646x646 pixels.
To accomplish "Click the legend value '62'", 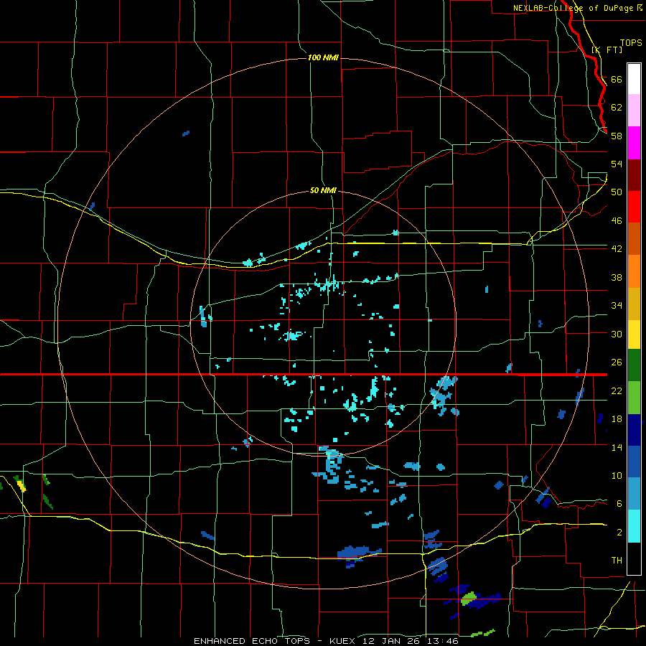I will click(x=617, y=107).
